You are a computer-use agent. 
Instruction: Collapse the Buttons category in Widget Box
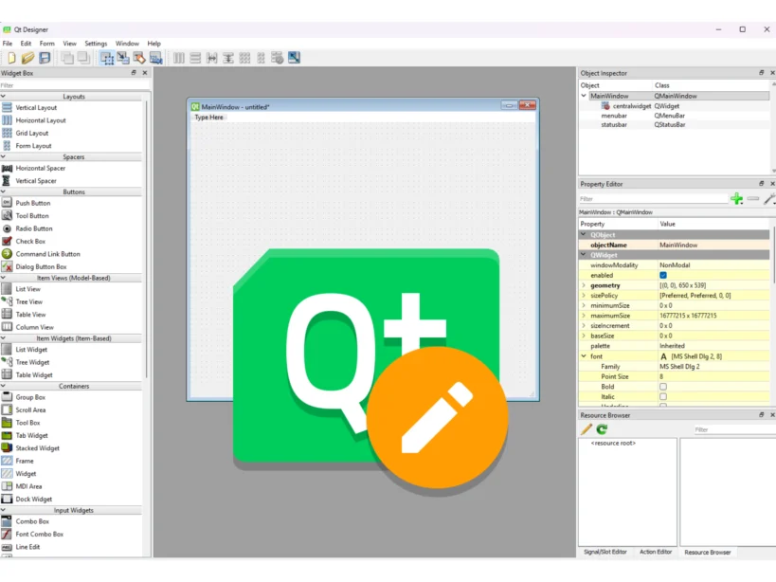[4, 191]
